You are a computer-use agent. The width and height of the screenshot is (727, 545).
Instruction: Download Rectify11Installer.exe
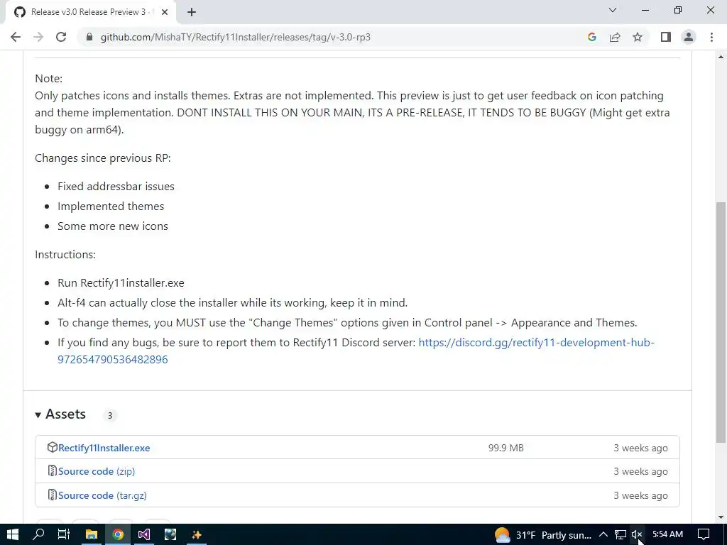[x=104, y=448]
